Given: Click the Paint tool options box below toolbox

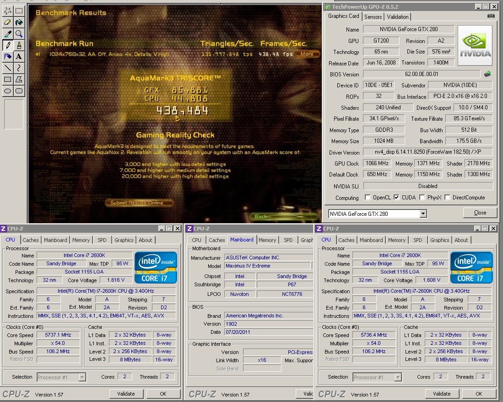Looking at the screenshot, I should [13, 114].
